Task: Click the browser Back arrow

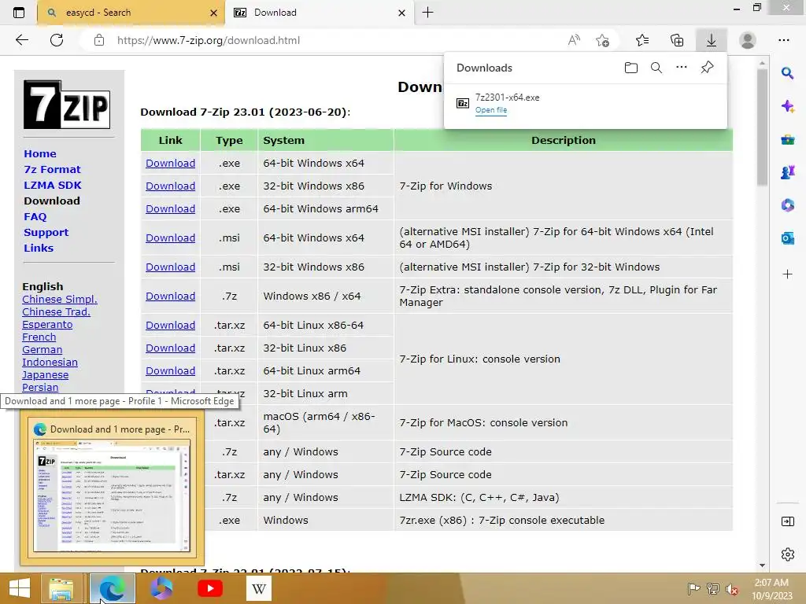Action: click(21, 40)
